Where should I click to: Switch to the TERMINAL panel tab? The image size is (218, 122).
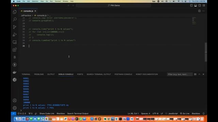coord(26,74)
